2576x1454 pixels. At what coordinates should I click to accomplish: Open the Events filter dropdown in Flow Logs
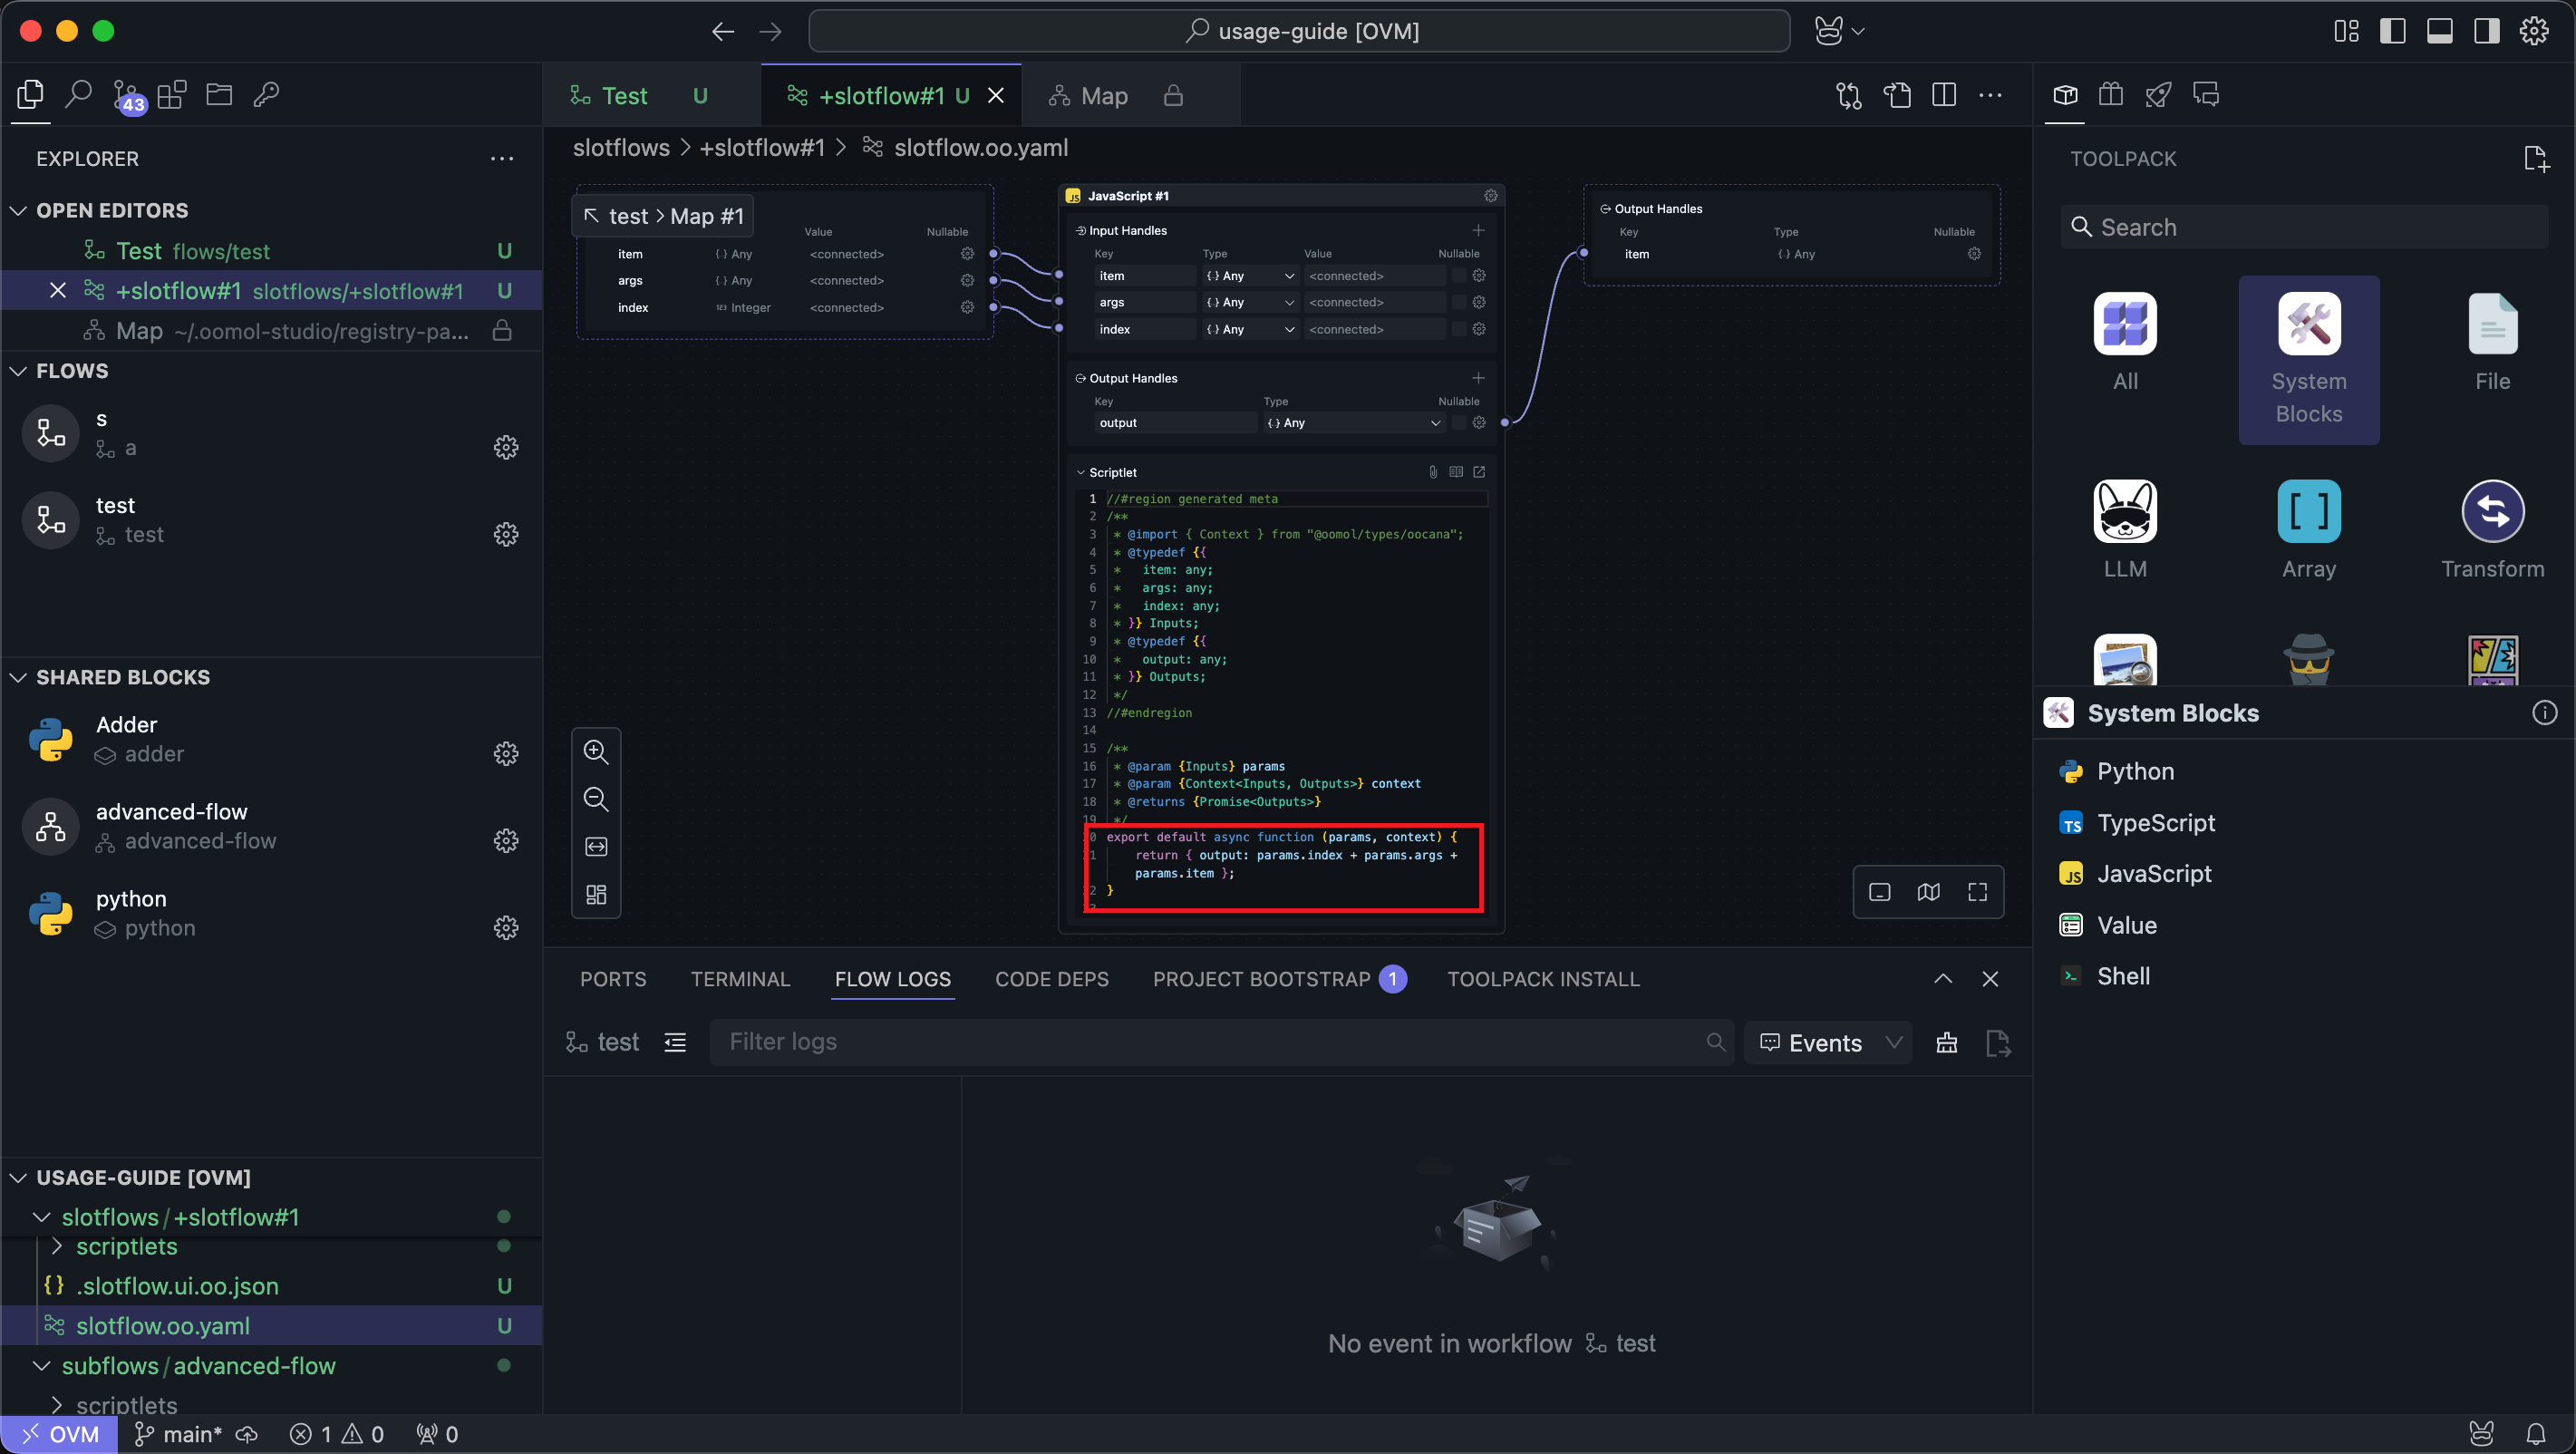click(x=1829, y=1042)
